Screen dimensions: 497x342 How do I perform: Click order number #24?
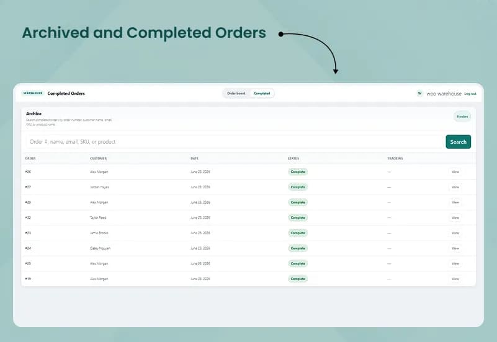tap(28, 248)
